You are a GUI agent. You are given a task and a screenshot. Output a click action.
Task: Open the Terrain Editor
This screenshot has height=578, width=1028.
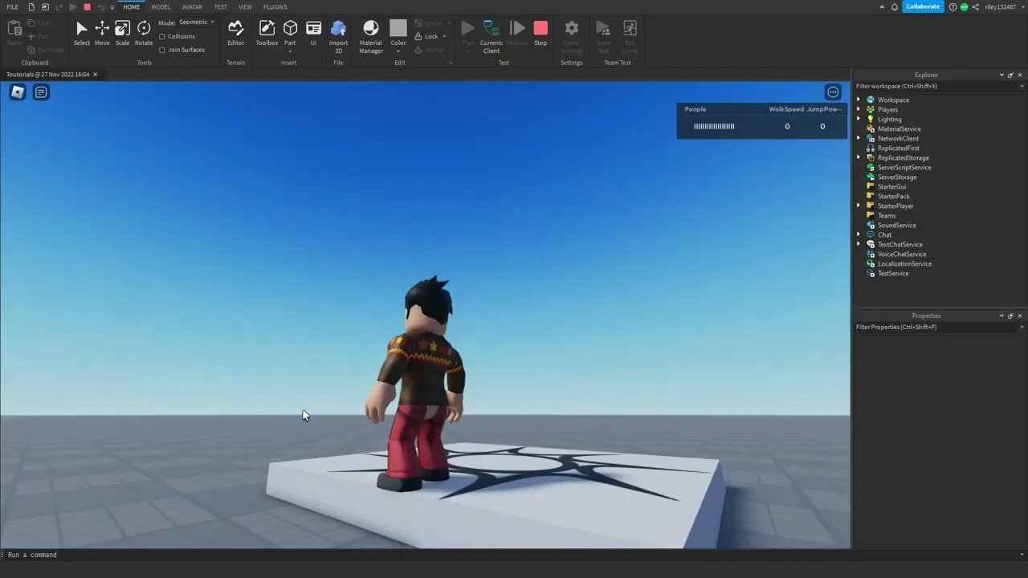[235, 33]
